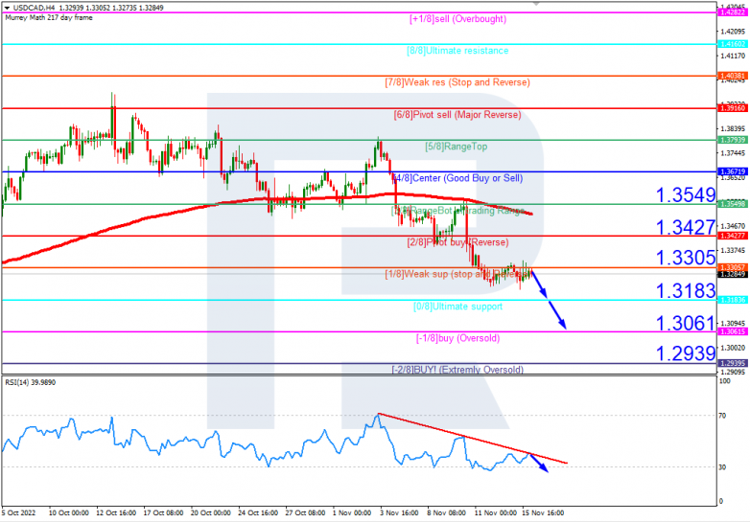750x522 pixels.
Task: Click the 27 Oct 08:00 time axis label
Action: [305, 513]
